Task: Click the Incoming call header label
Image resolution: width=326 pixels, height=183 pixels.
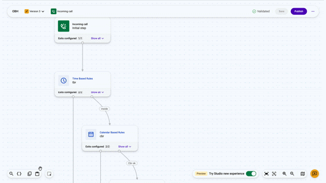Action: (x=65, y=11)
